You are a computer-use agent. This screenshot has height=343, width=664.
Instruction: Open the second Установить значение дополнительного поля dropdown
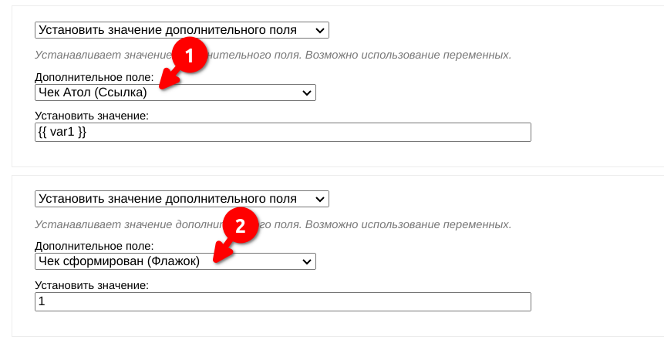click(182, 199)
